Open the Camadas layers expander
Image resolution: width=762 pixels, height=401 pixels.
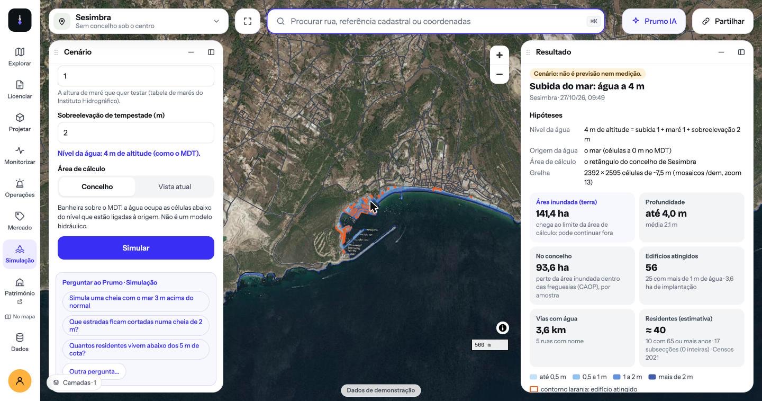[x=74, y=382]
